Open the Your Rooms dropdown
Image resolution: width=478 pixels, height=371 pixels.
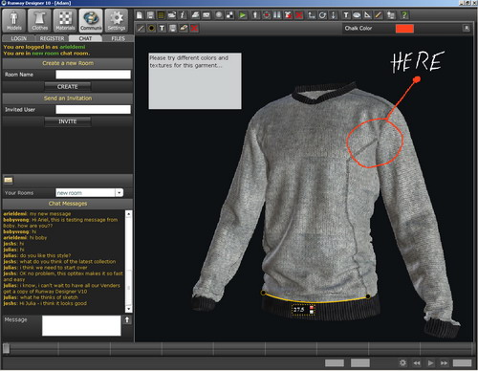click(x=119, y=193)
